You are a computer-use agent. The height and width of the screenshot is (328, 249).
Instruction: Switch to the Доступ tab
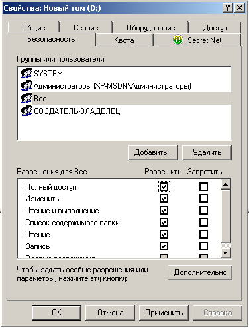215,28
